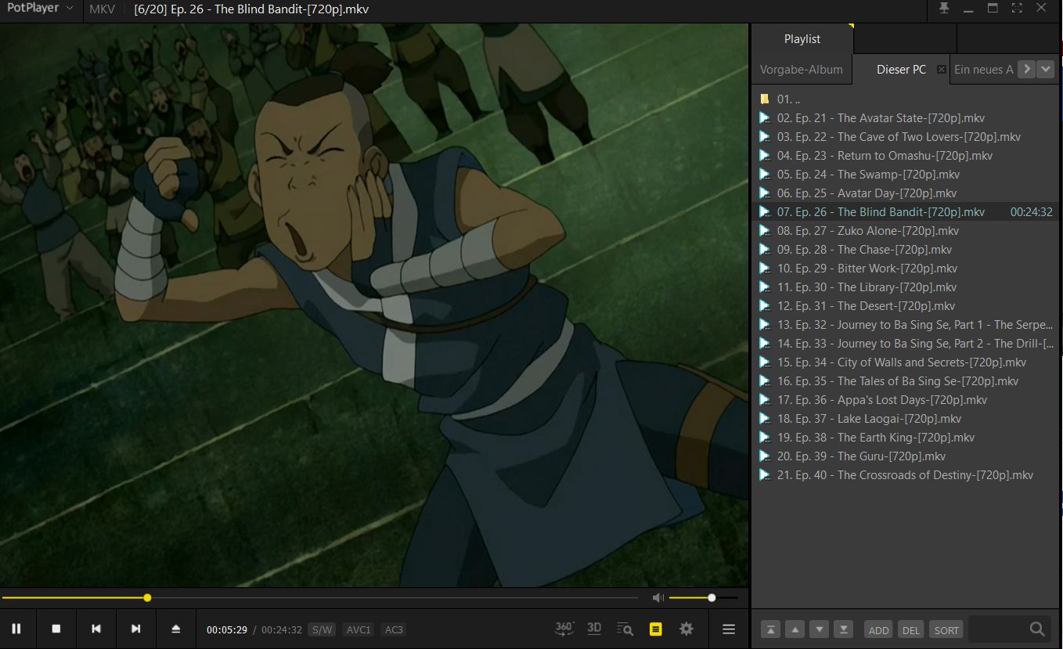Select Ep. 26 - The Blind Bandit in playlist

(x=905, y=212)
